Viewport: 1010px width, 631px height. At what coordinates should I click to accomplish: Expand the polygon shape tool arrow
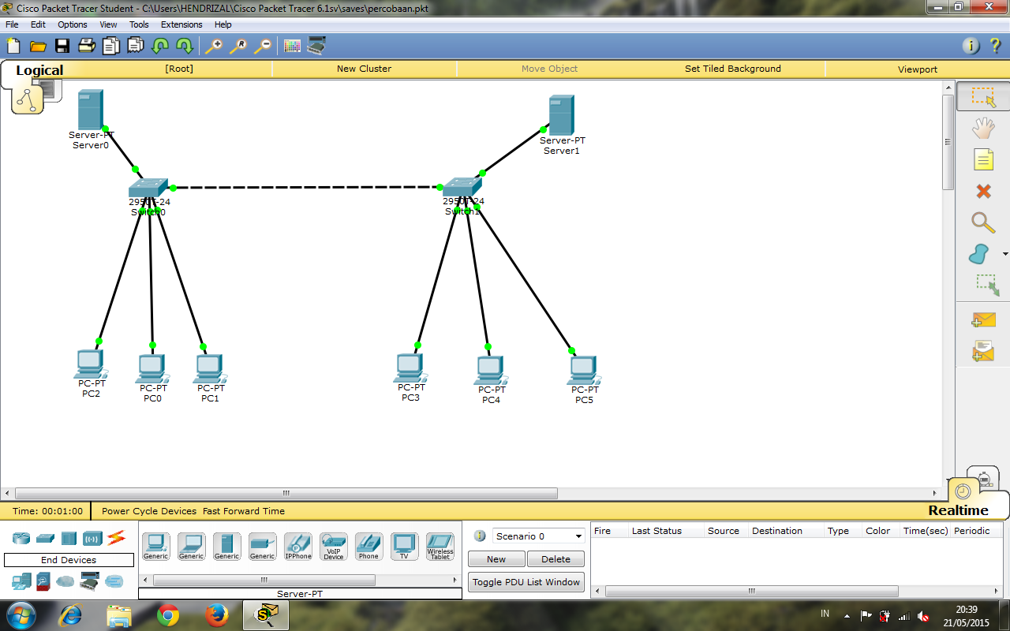(x=1005, y=254)
